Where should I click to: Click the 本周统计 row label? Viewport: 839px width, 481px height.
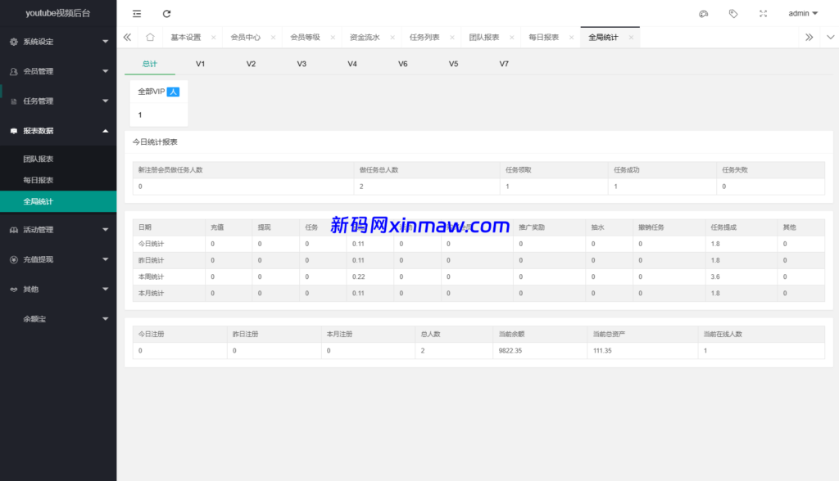152,276
